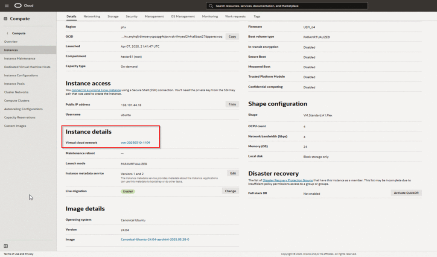Open the Canonical-Ubuntu-24.04 image link
437x257 pixels.
pyautogui.click(x=155, y=239)
